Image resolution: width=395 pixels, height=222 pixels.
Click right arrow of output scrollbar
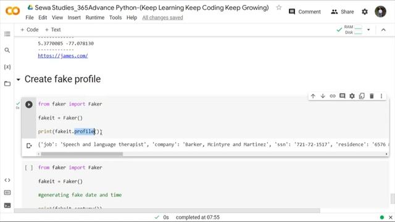pos(386,154)
